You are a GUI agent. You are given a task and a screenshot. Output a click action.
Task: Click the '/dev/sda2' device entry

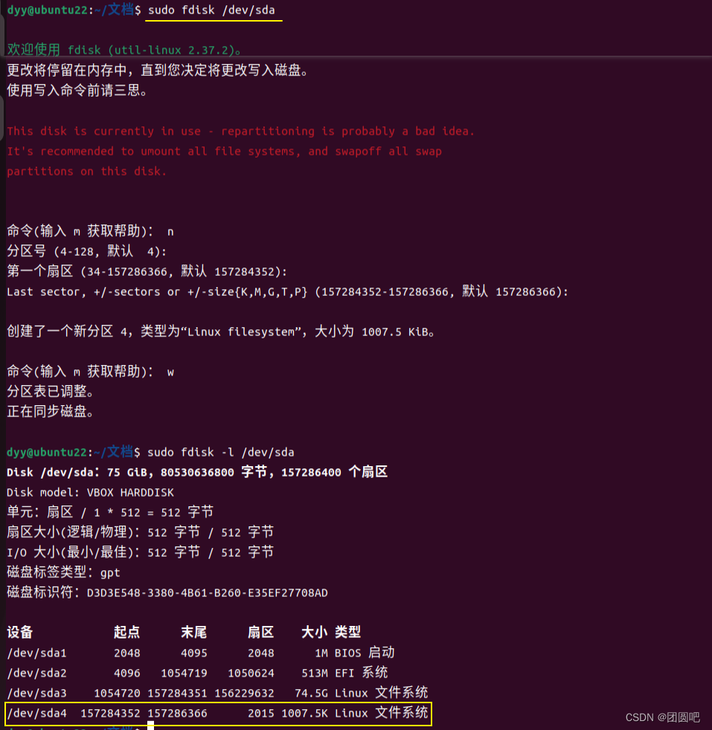tap(36, 673)
